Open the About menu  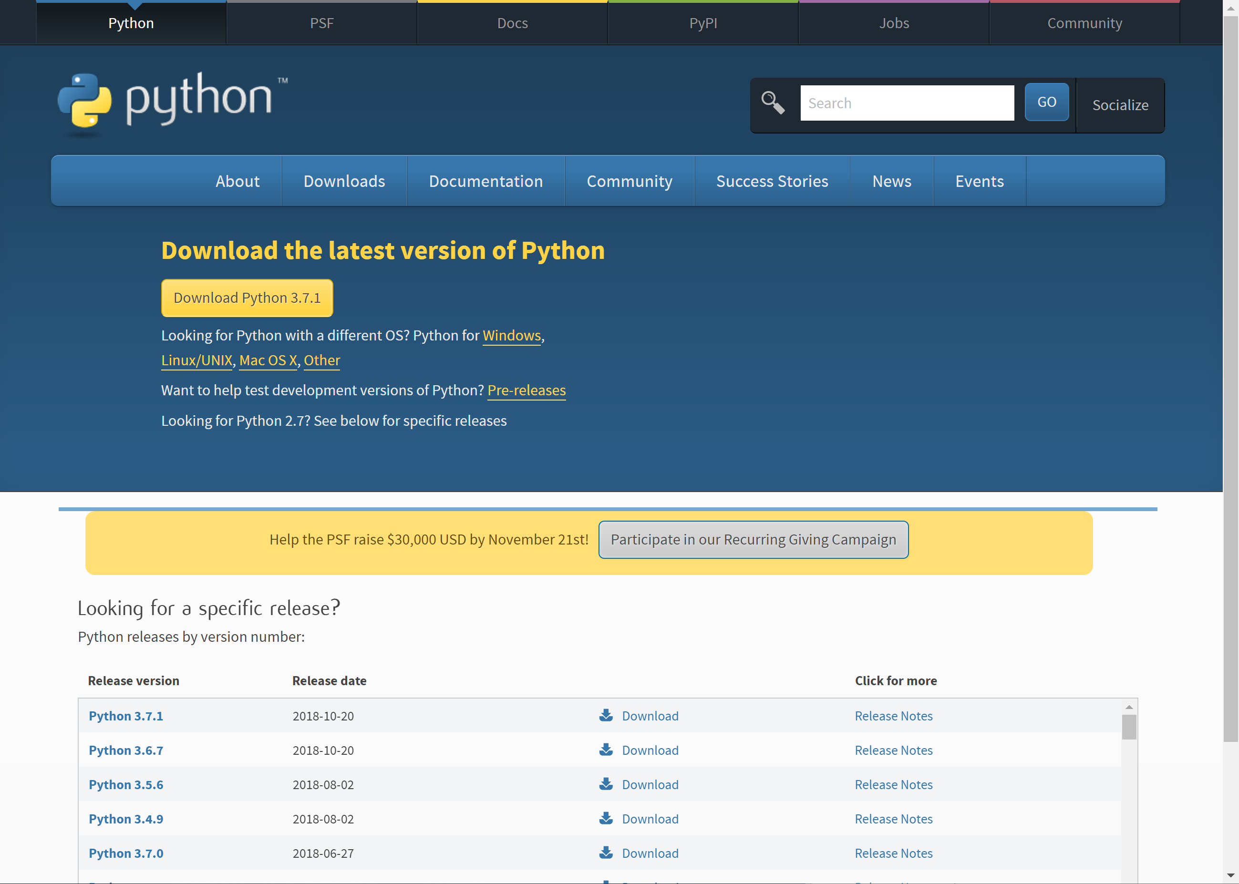coord(237,181)
